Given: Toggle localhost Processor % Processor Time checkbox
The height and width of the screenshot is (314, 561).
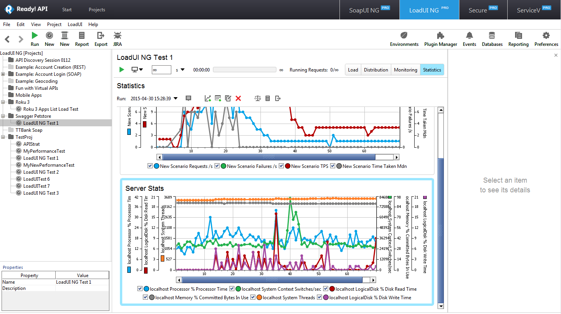Looking at the screenshot, I should point(140,289).
